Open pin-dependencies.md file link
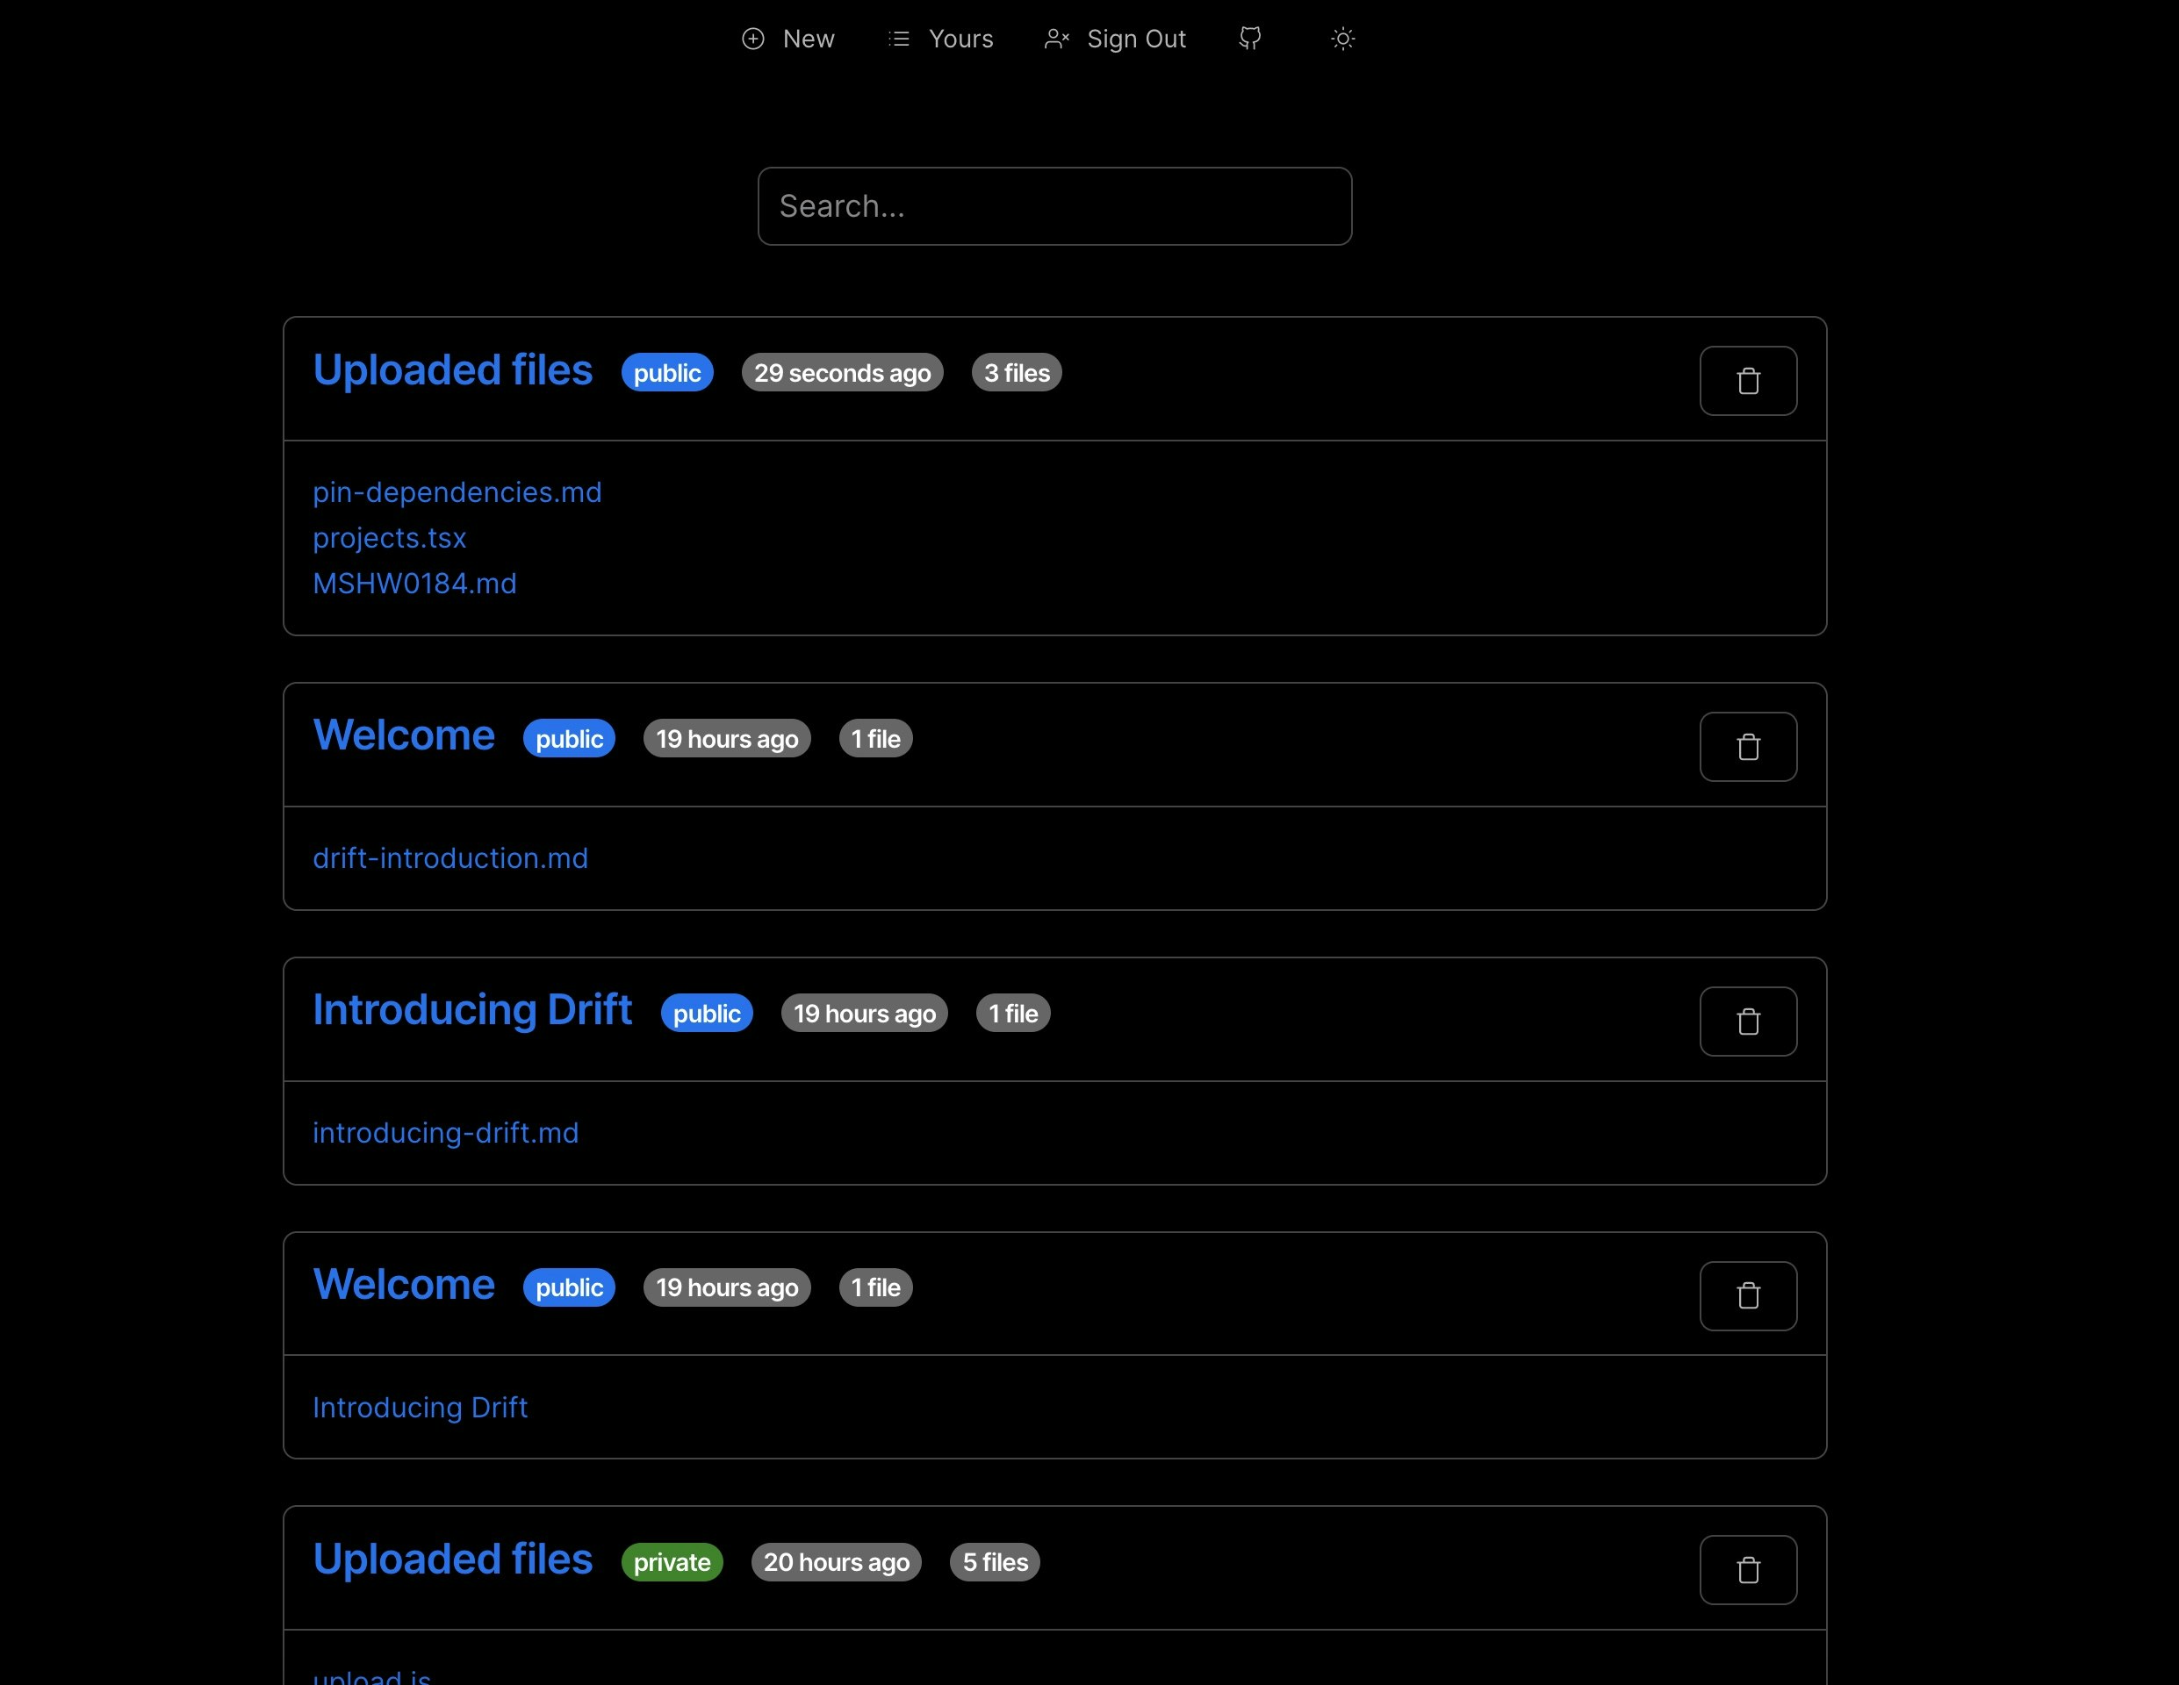2179x1685 pixels. [457, 491]
